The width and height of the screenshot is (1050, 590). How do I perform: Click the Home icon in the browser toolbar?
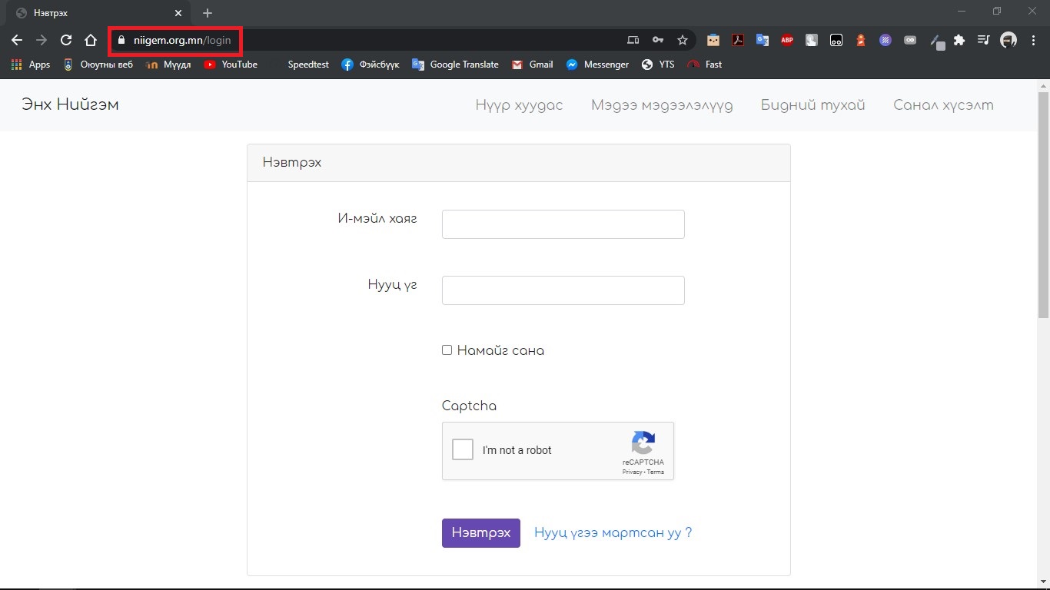91,40
